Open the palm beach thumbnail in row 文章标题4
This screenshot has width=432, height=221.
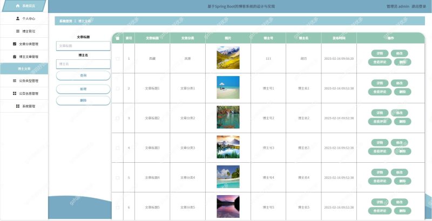[x=228, y=177]
